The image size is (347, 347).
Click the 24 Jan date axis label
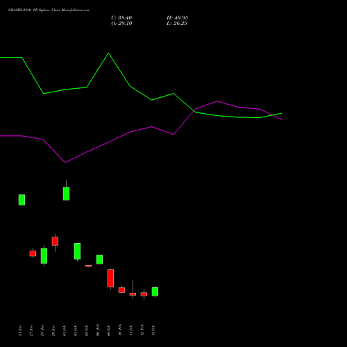[20, 330]
